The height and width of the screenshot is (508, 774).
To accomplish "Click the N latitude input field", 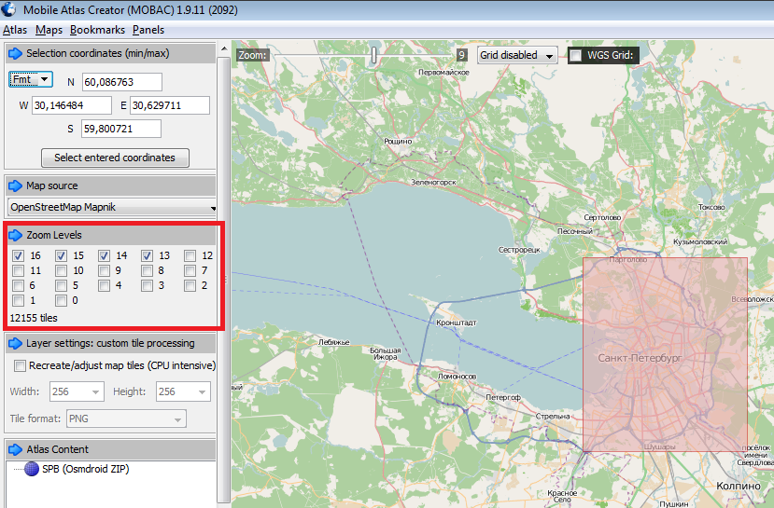I will [122, 82].
